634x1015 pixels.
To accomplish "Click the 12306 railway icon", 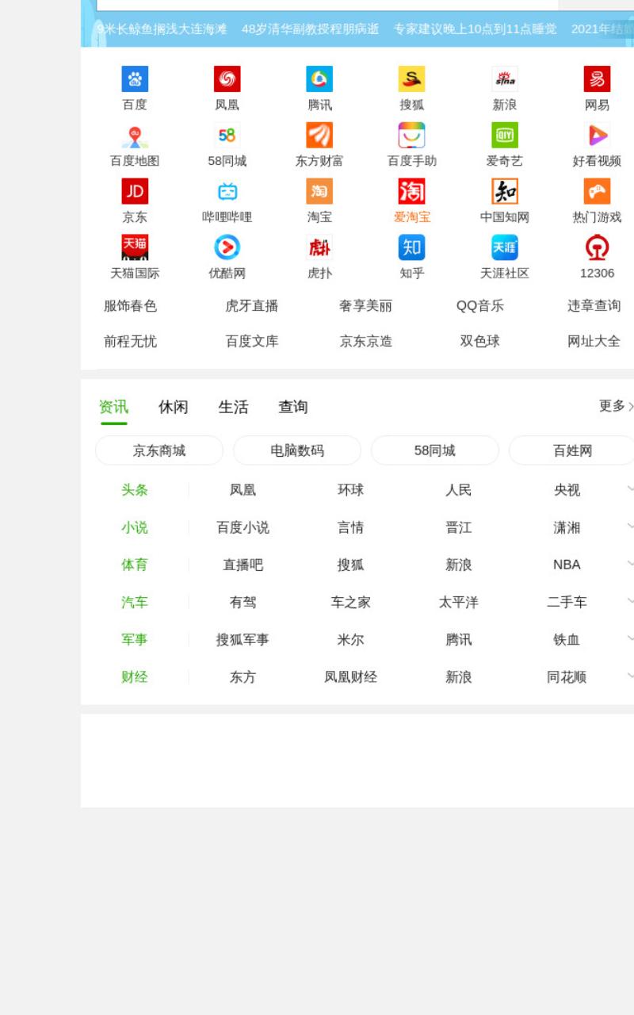I will 597,247.
